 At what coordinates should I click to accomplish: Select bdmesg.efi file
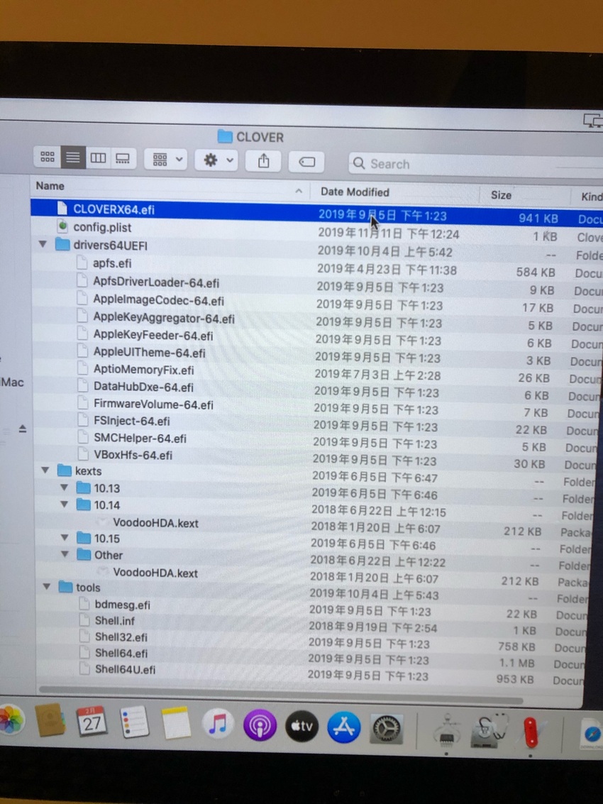(122, 605)
